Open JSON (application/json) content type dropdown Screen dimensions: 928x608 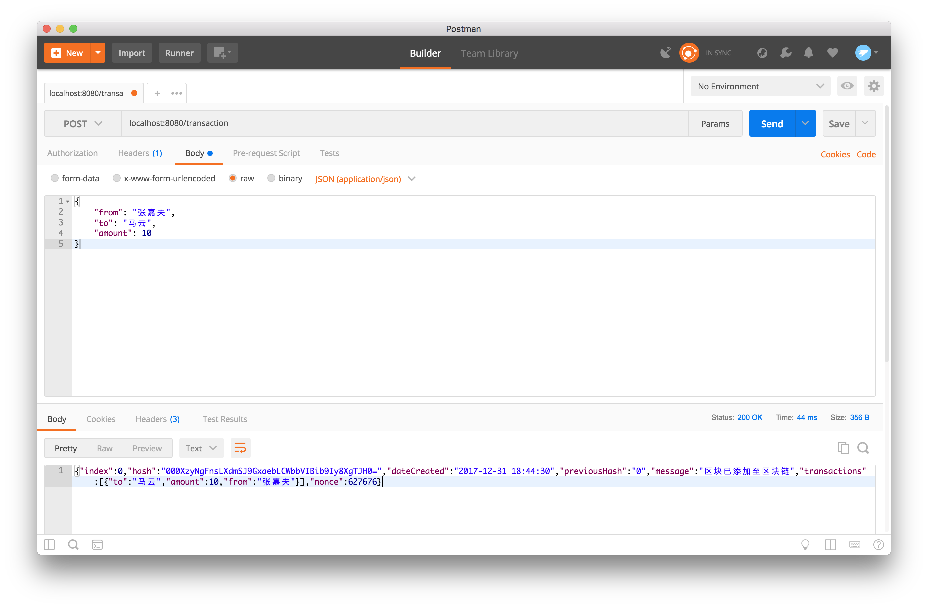point(365,179)
